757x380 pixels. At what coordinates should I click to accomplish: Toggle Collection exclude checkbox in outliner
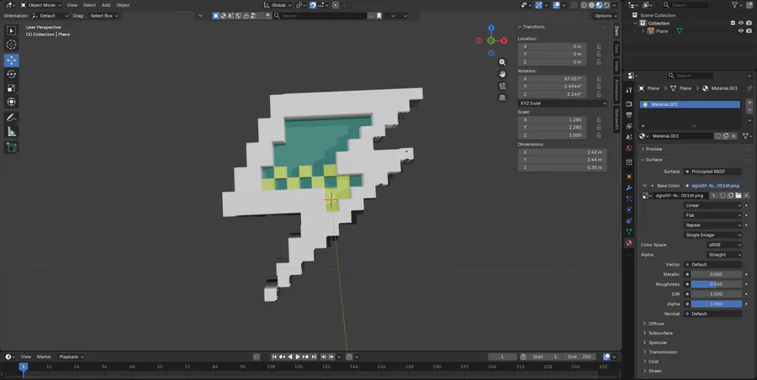click(x=733, y=24)
